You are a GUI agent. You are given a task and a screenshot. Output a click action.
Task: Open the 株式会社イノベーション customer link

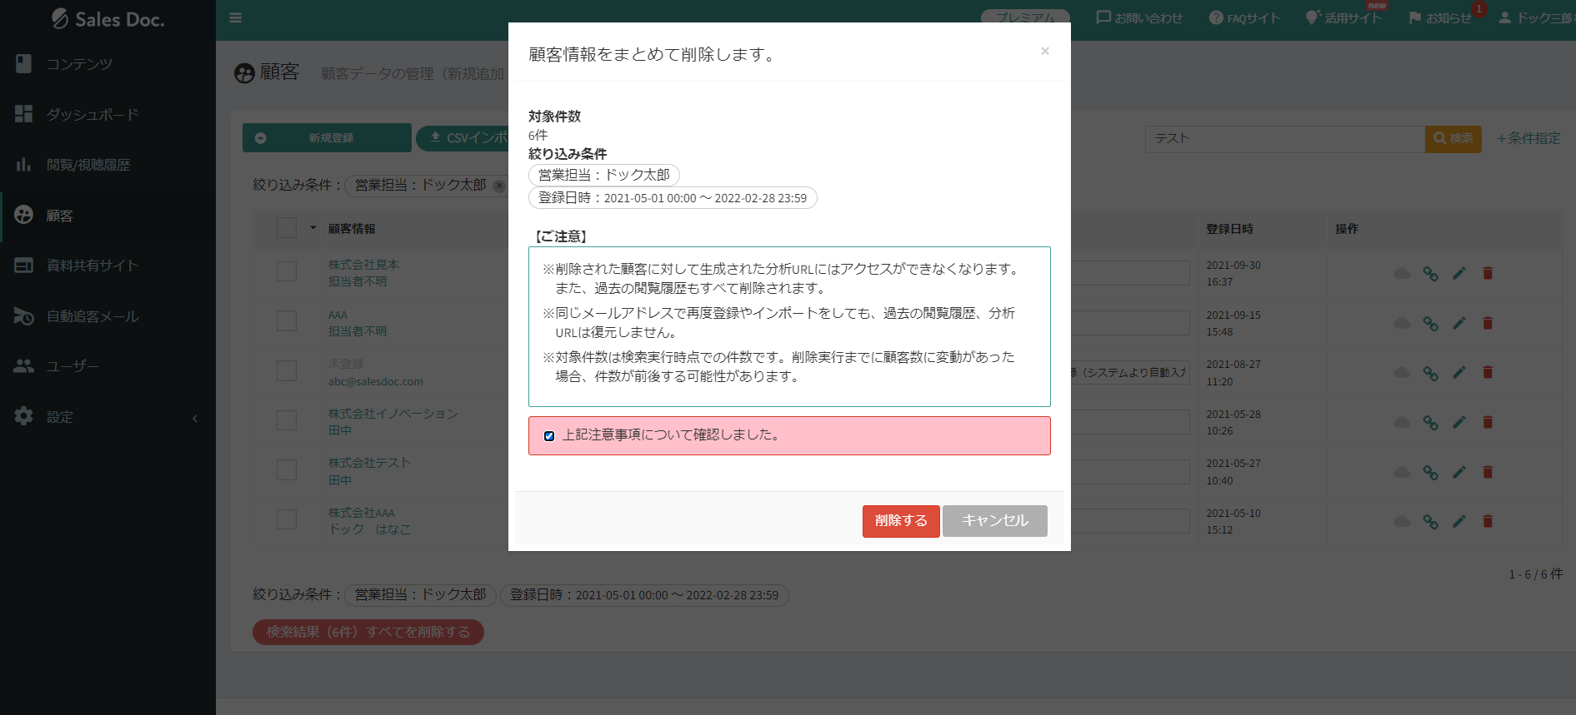click(393, 414)
